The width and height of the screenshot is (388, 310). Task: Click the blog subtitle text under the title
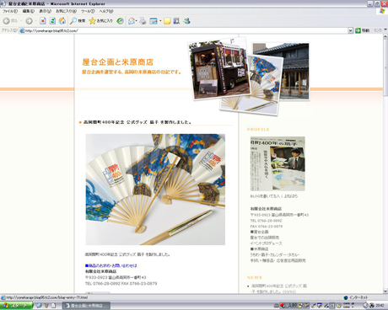point(131,72)
